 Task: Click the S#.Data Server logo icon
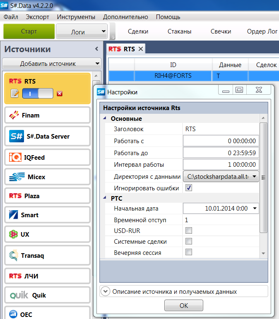coord(17,136)
